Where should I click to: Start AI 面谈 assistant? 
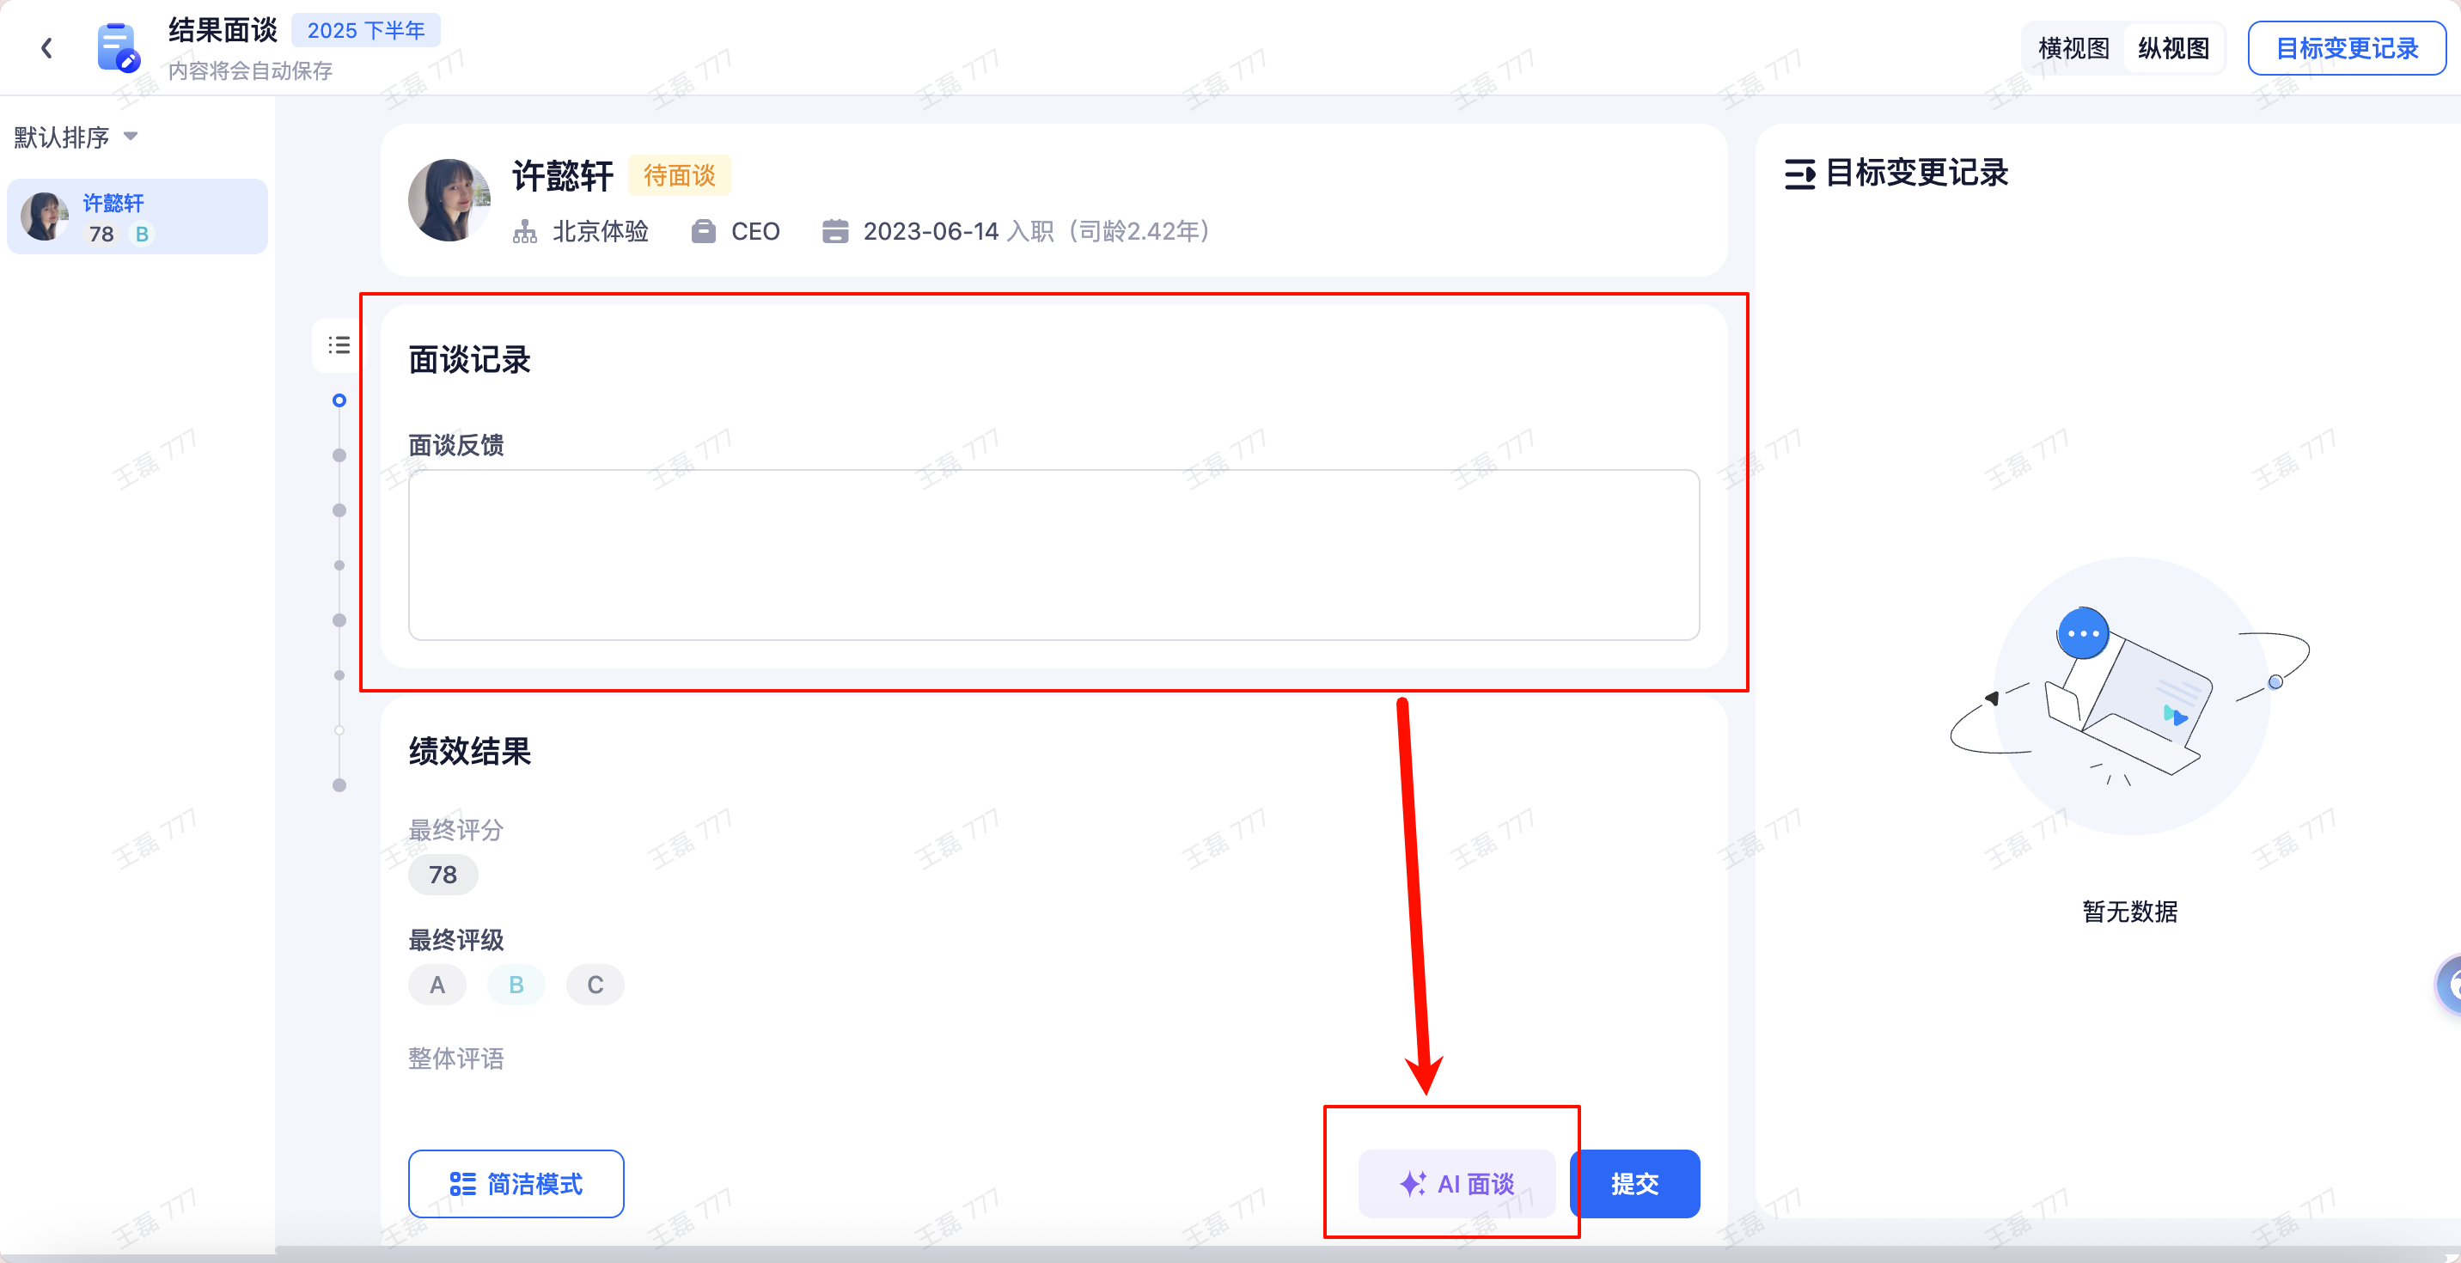pos(1456,1184)
